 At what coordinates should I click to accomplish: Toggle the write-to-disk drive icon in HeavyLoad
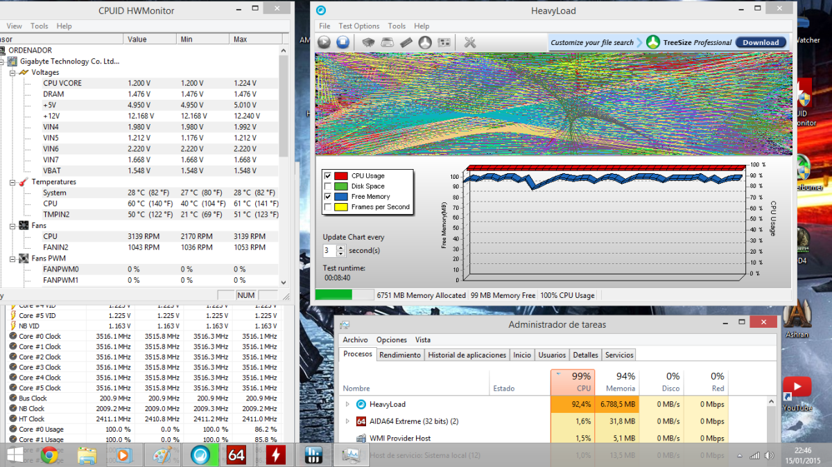coord(388,42)
